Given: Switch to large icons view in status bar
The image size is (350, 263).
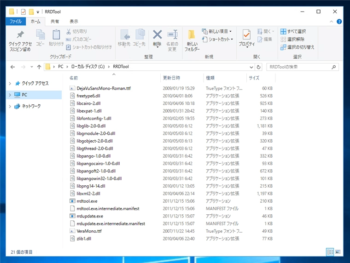Looking at the screenshot, I should pyautogui.click(x=338, y=252).
